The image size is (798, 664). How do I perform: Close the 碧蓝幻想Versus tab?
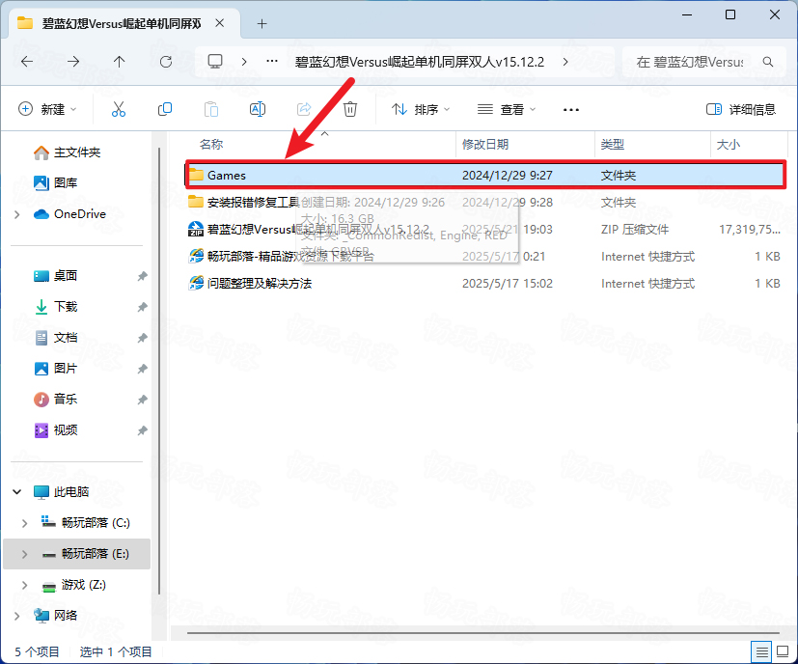[x=219, y=23]
